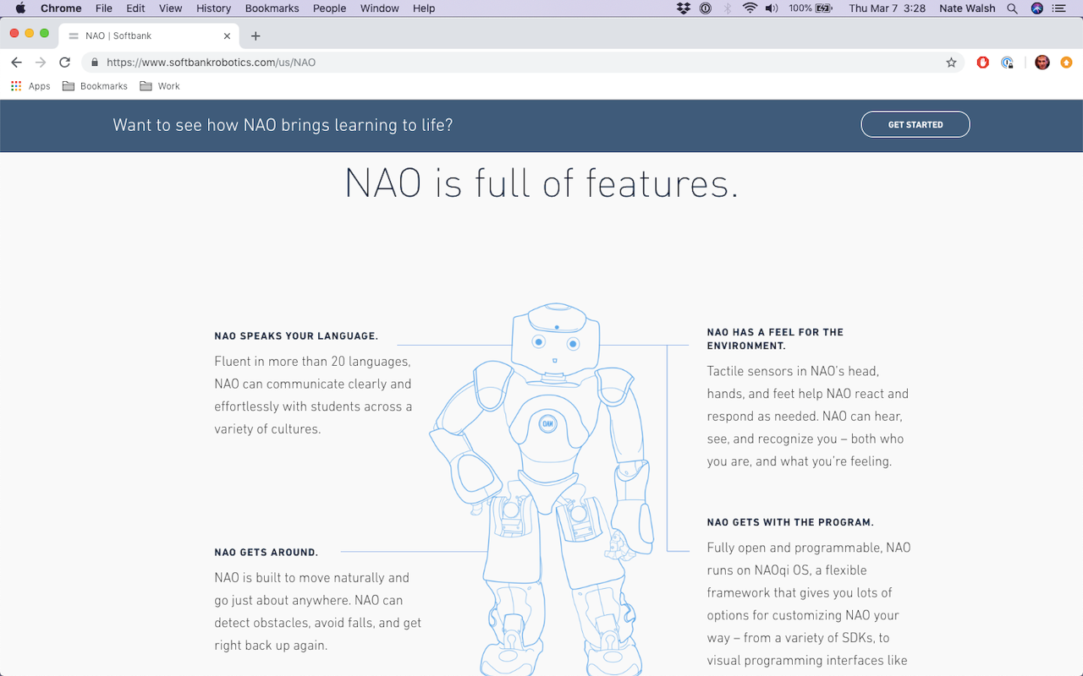This screenshot has width=1083, height=676.
Task: Click the Nate Walsh user name
Action: click(967, 8)
